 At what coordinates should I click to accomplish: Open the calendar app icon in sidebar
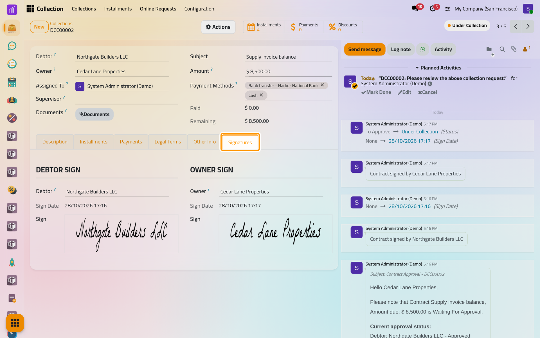pos(12,82)
